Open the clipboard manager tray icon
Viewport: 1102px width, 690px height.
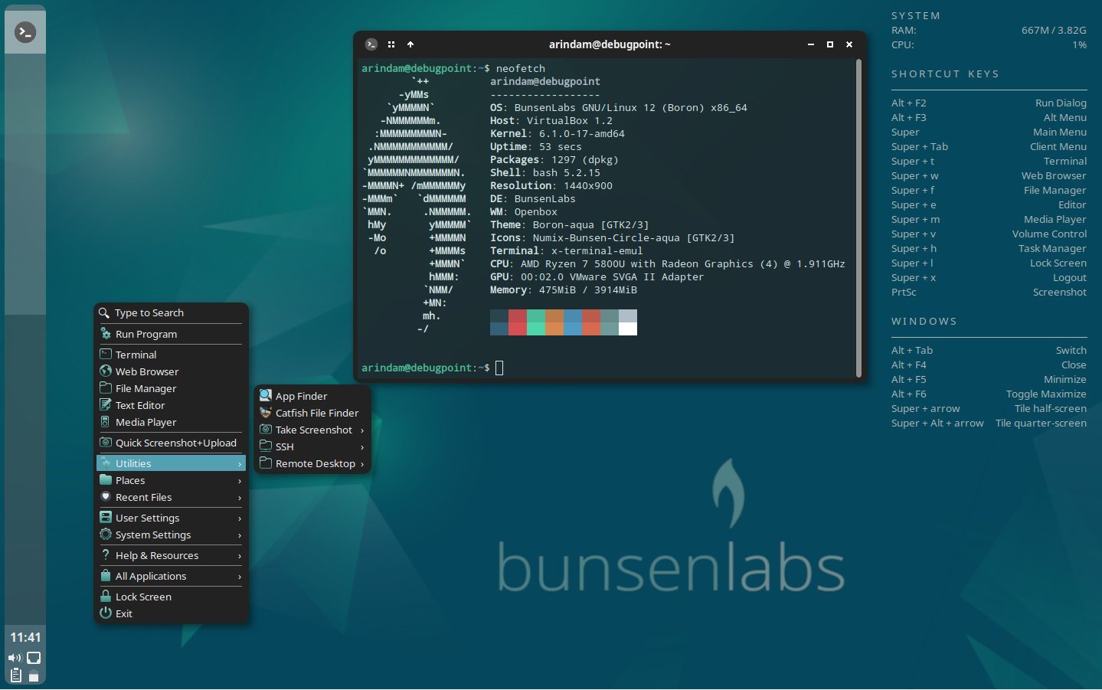16,675
